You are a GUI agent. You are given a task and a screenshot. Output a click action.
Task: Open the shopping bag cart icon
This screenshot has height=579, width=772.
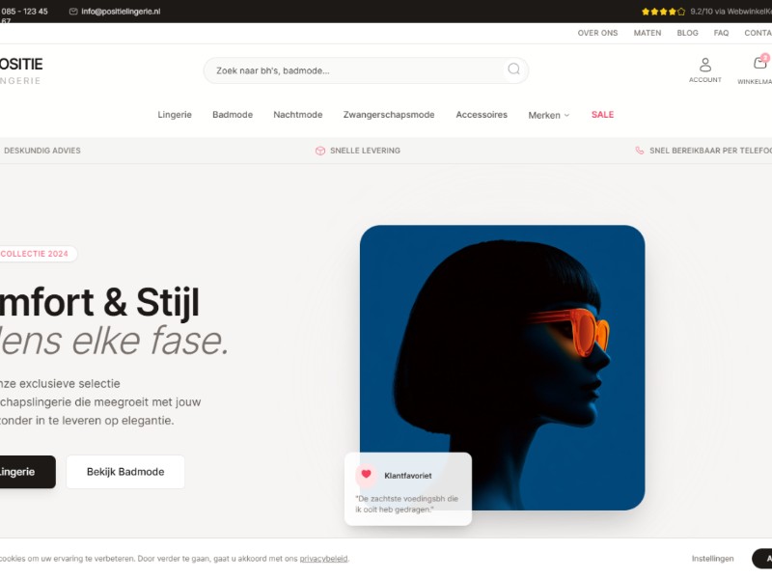point(759,63)
